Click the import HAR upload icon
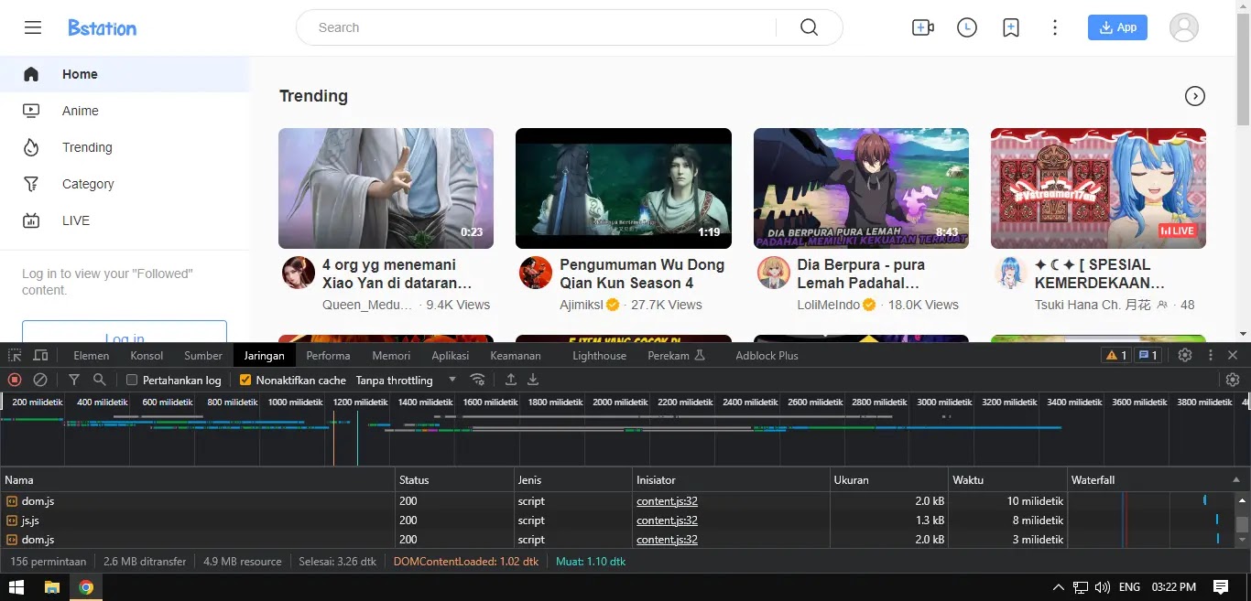The image size is (1251, 601). [511, 380]
